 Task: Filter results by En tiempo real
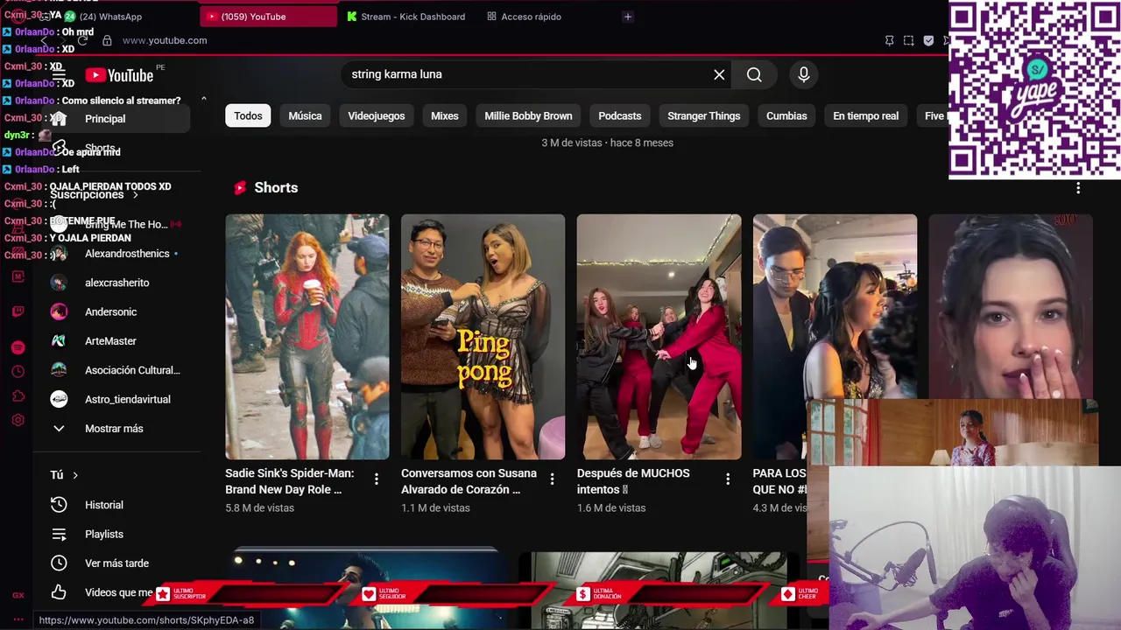[865, 115]
